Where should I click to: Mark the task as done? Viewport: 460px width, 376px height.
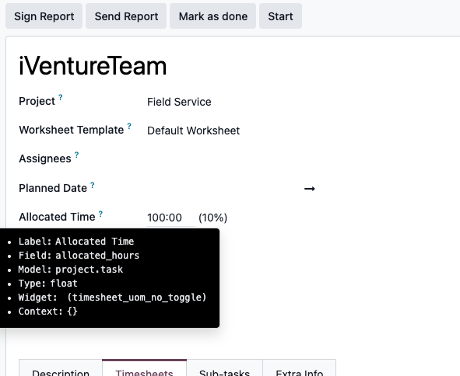213,16
